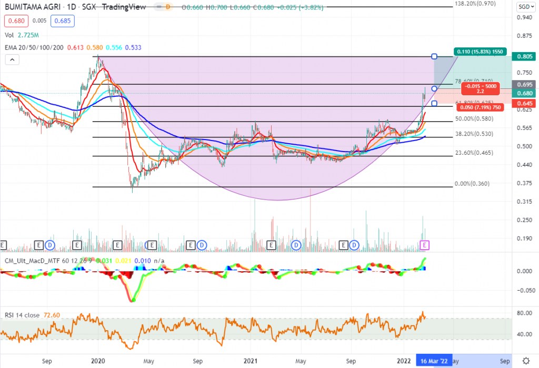Open earnings E marker nearest May 2020 label
539x368 pixels.
[x=152, y=245]
